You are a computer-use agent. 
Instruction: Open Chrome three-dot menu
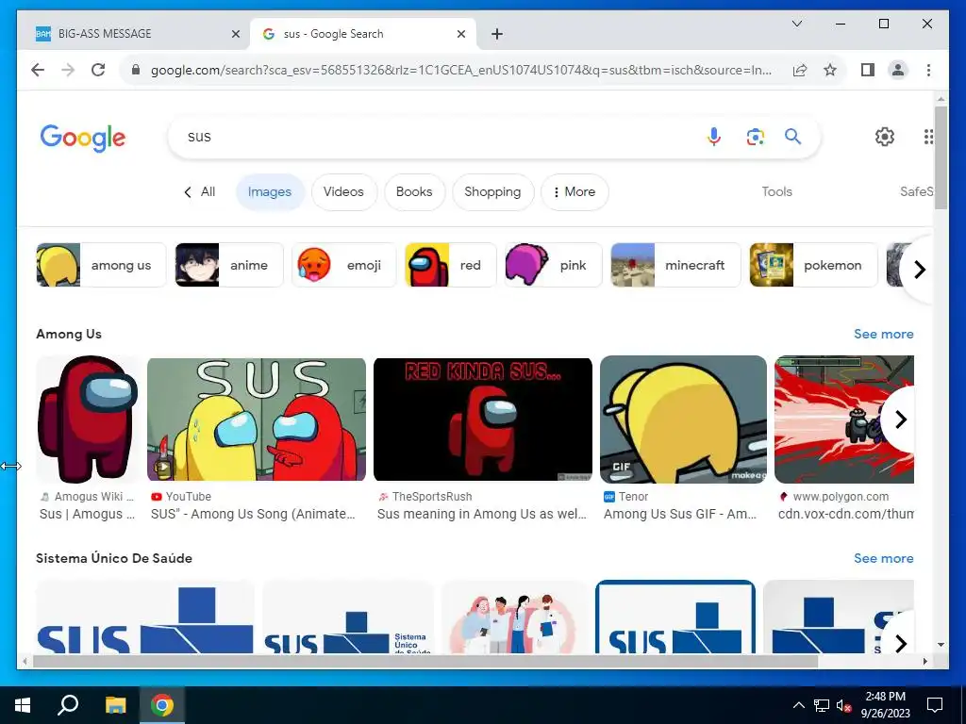[928, 70]
